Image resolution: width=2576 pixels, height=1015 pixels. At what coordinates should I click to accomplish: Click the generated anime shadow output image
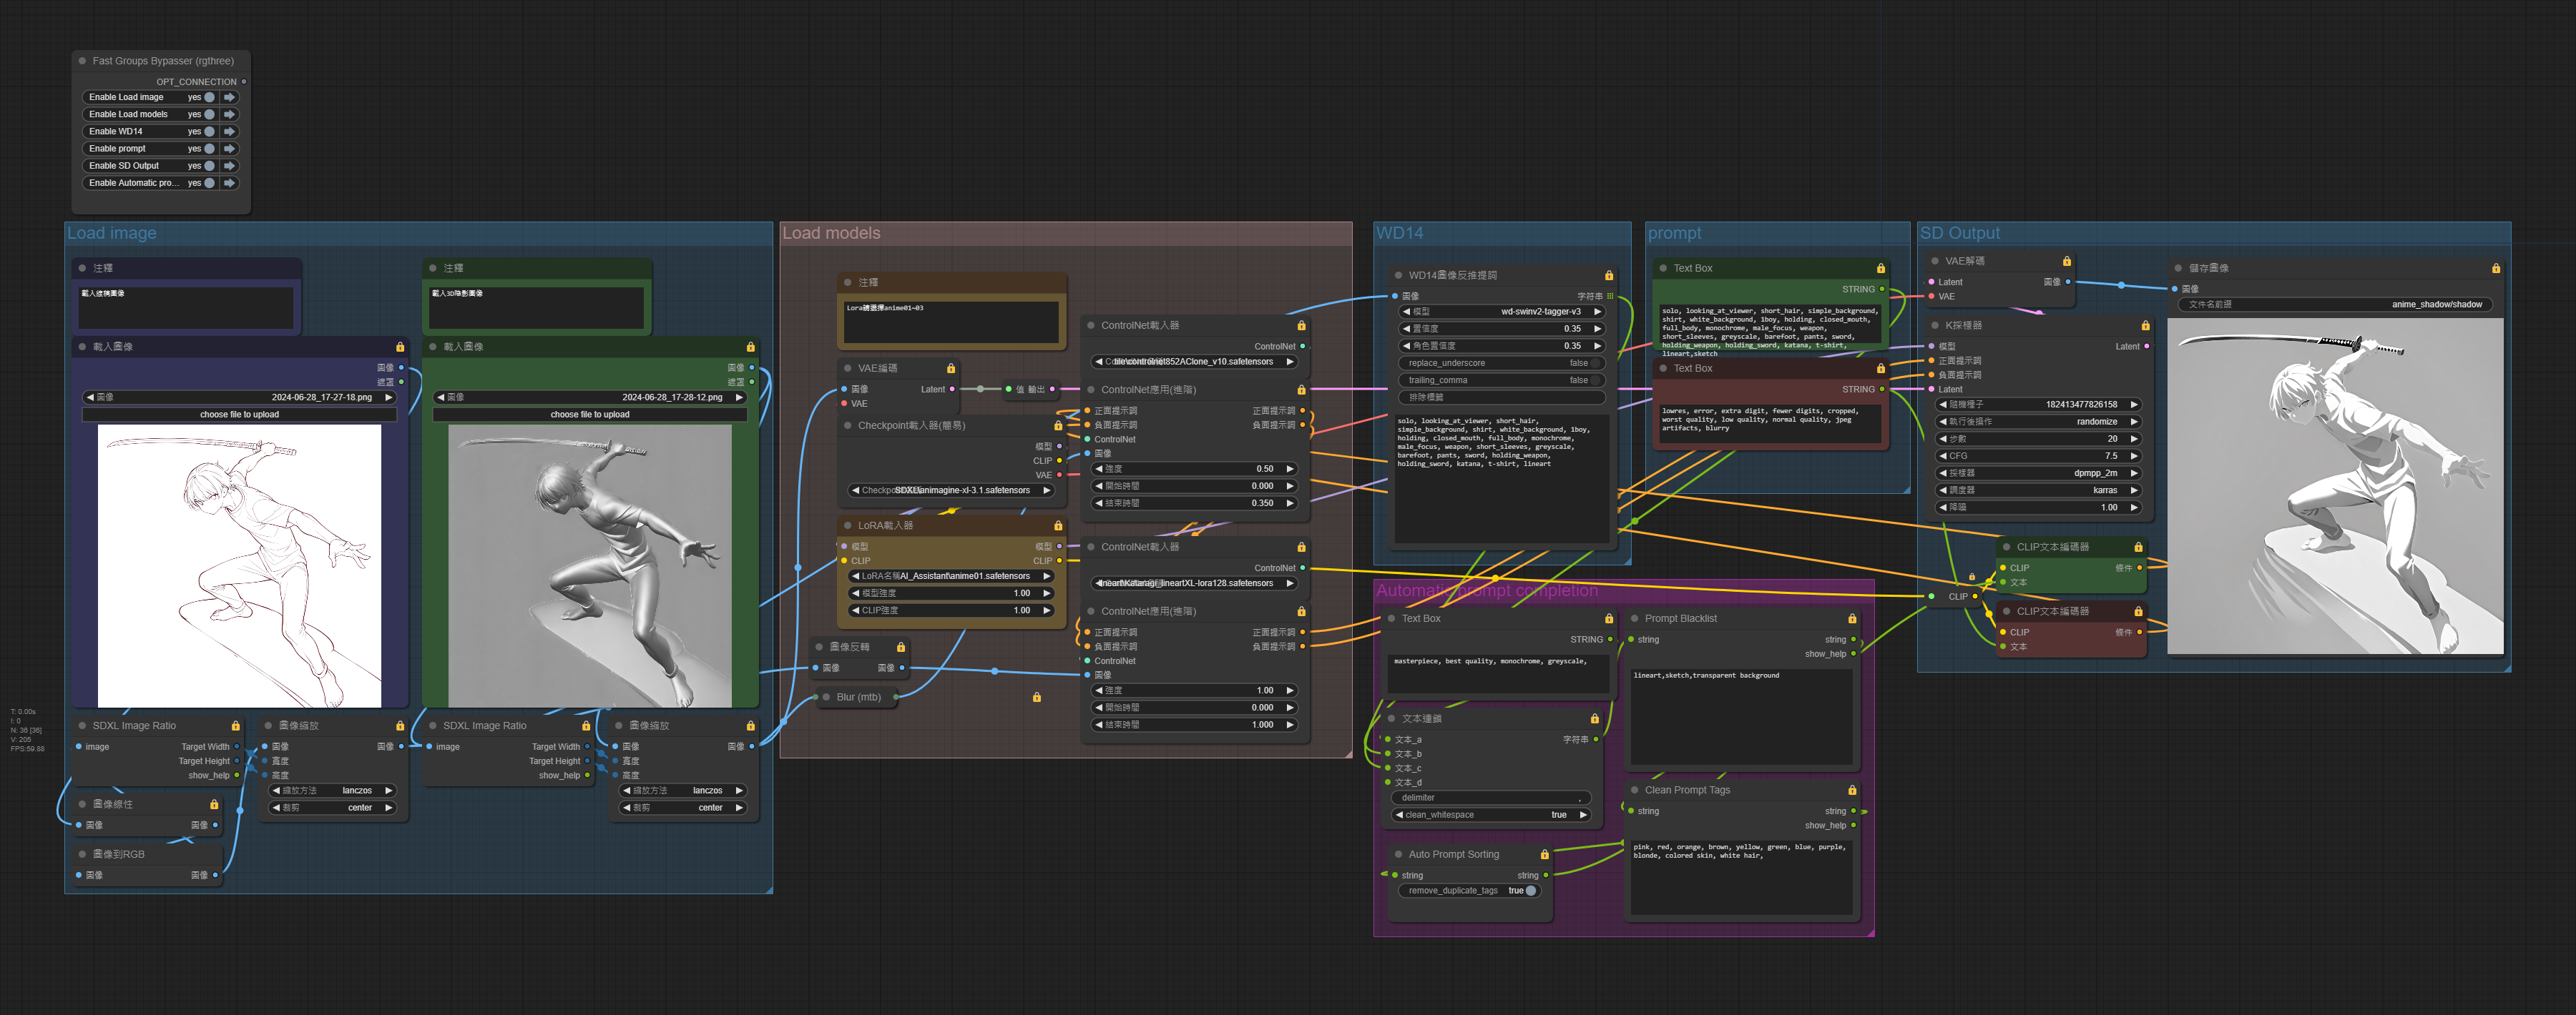click(x=2335, y=487)
